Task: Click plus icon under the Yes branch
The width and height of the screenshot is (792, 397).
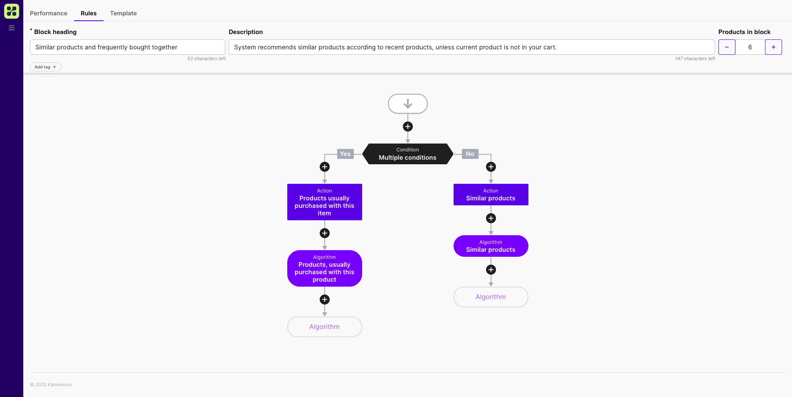Action: click(x=324, y=167)
